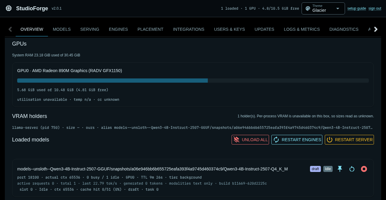Click the Loaded models heading
The image size is (386, 200).
coord(30,140)
